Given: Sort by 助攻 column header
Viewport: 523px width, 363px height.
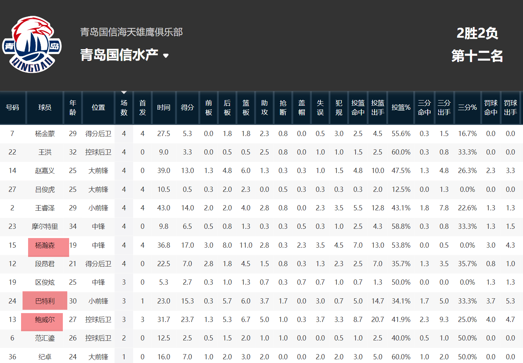Looking at the screenshot, I should tap(264, 108).
